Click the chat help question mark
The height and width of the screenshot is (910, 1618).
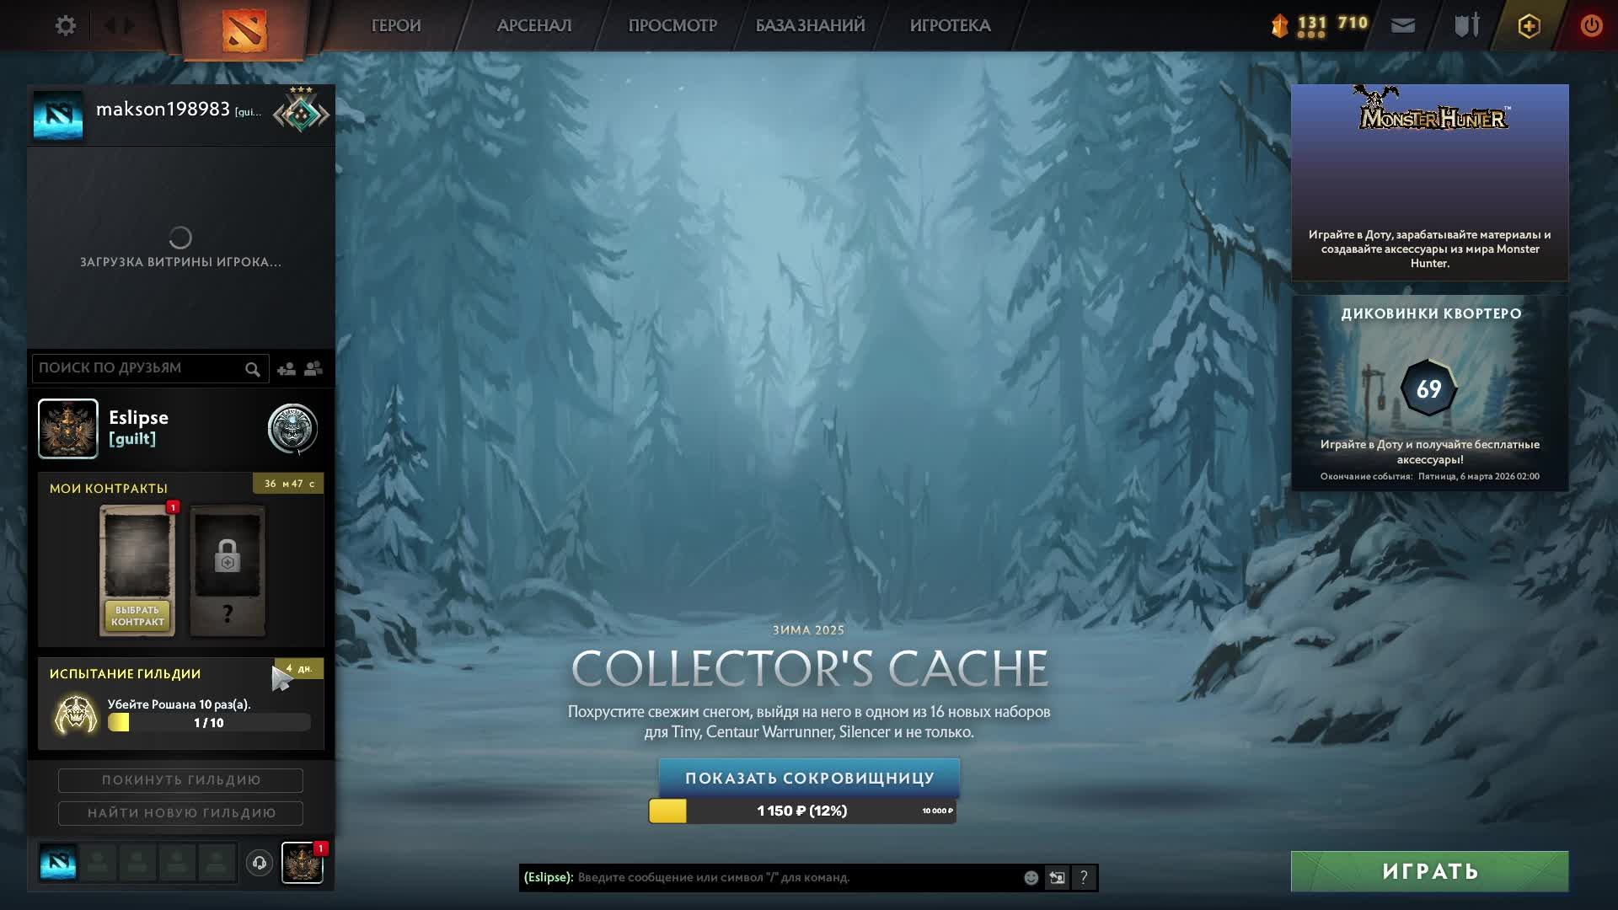click(1084, 878)
